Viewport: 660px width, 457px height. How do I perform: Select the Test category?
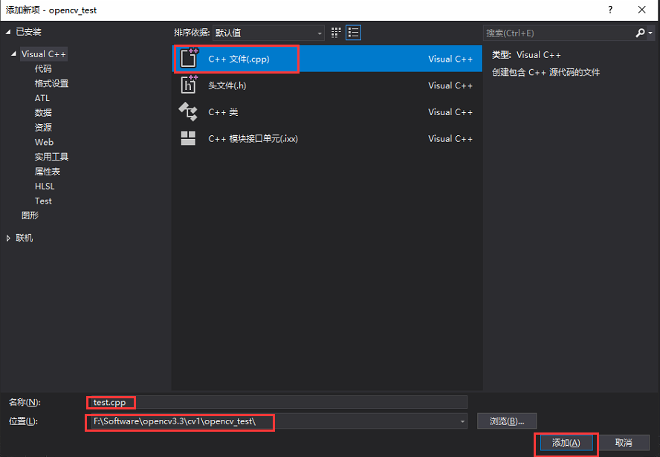pos(42,201)
